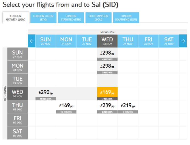Image resolution: width=190 pixels, height=145 pixels.
Task: Select SUN 27 NOV returning row header
Action: pyautogui.click(x=18, y=54)
